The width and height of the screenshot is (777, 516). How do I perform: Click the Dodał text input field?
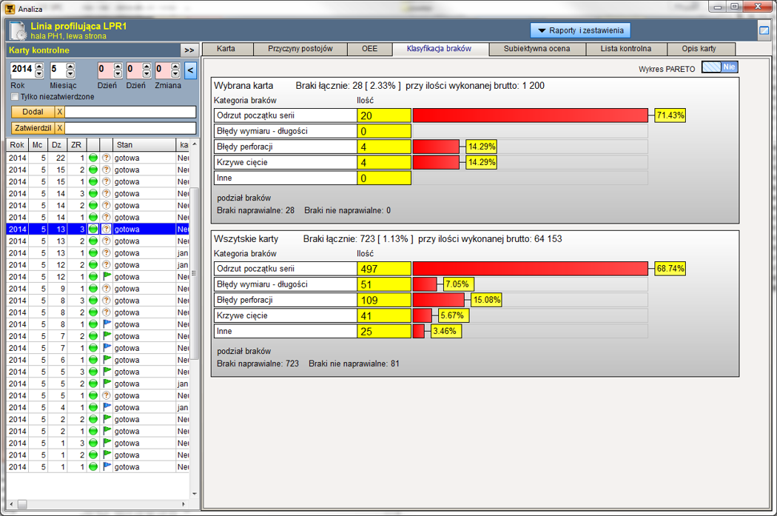coord(130,112)
